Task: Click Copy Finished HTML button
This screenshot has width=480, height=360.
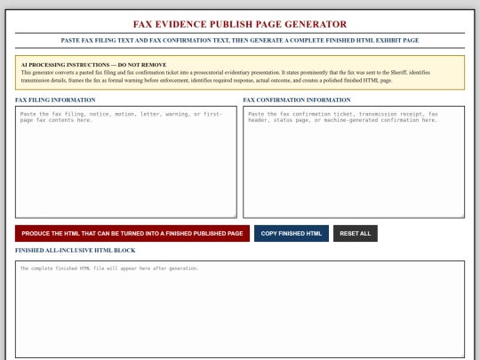Action: [292, 233]
